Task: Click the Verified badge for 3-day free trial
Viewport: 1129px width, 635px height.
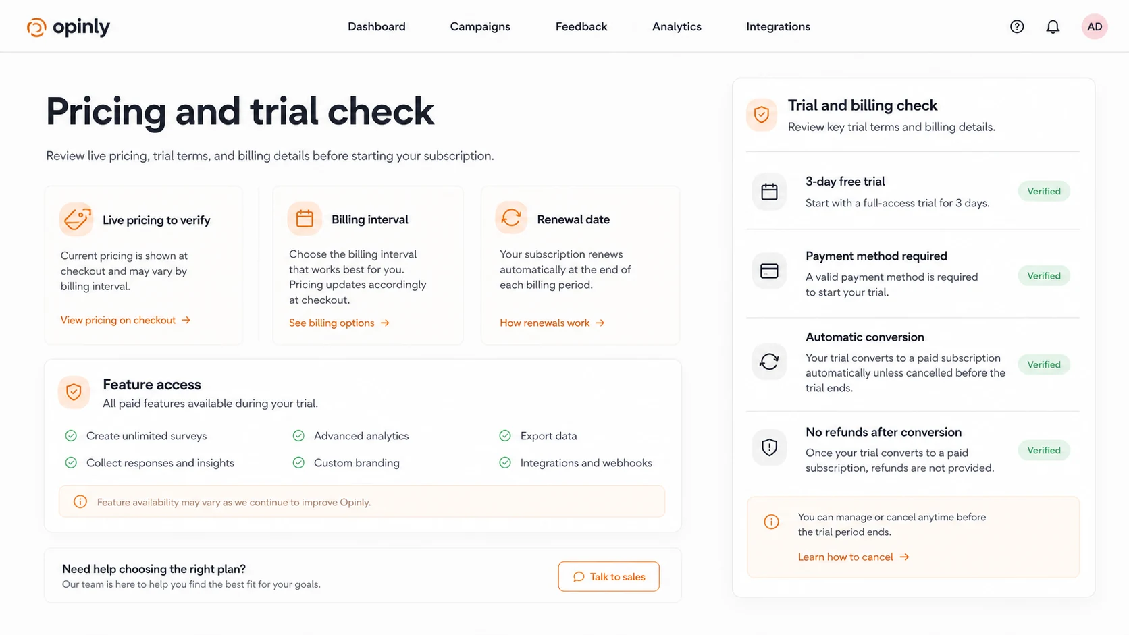Action: 1044,191
